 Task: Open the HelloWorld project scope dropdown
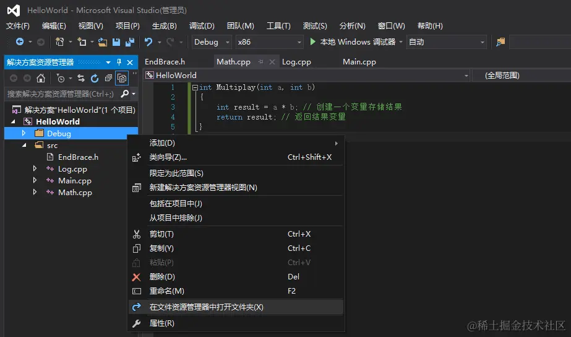tap(307, 76)
